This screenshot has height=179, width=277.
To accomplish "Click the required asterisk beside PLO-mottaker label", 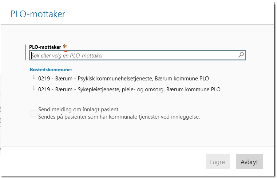I will click(x=65, y=47).
